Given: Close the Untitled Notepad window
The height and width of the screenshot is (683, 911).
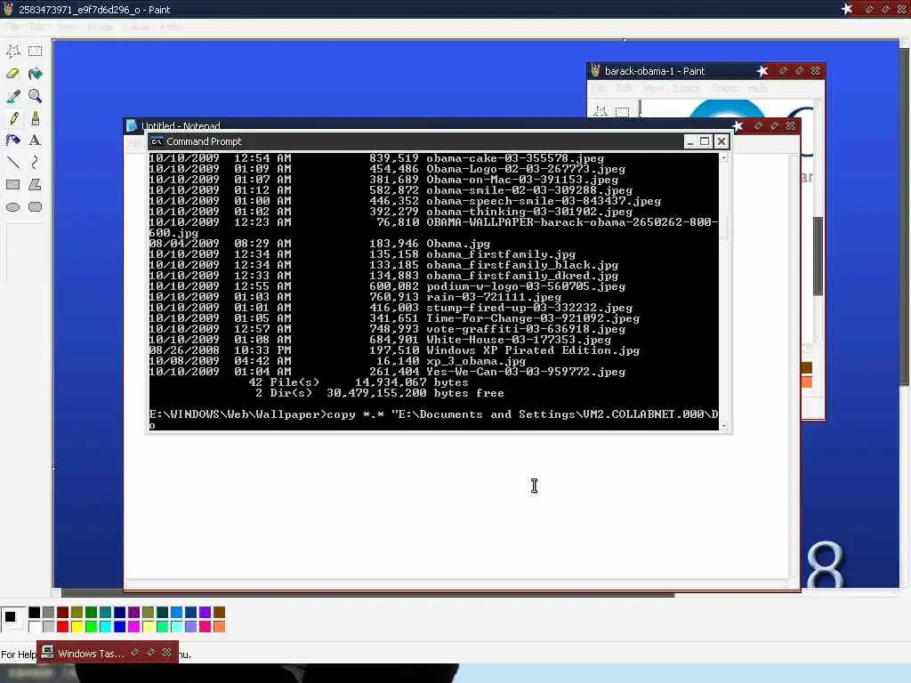Looking at the screenshot, I should (x=791, y=125).
